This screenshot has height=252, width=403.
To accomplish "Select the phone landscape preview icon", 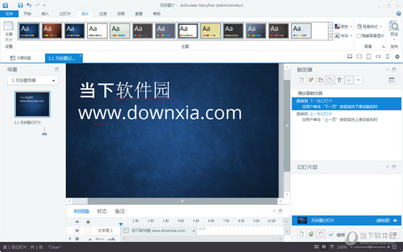I will click(377, 56).
